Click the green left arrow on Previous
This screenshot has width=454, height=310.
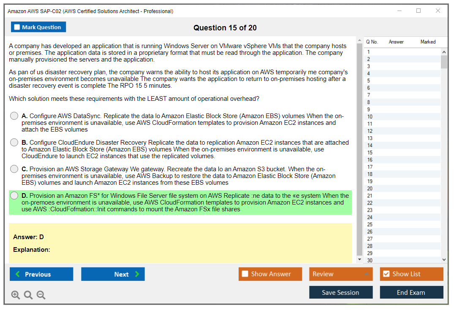(x=18, y=274)
